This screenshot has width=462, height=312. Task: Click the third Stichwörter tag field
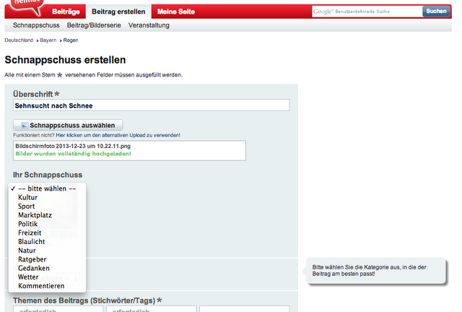(245, 309)
